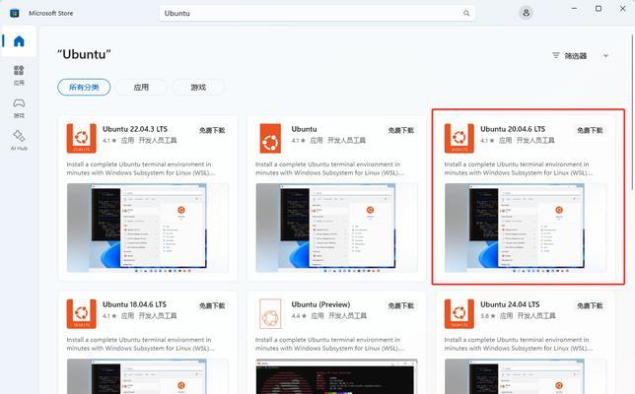Open Ubuntu 22.04.3 LTS screenshot thumbnail
Screen dimensions: 635x394
(148, 228)
